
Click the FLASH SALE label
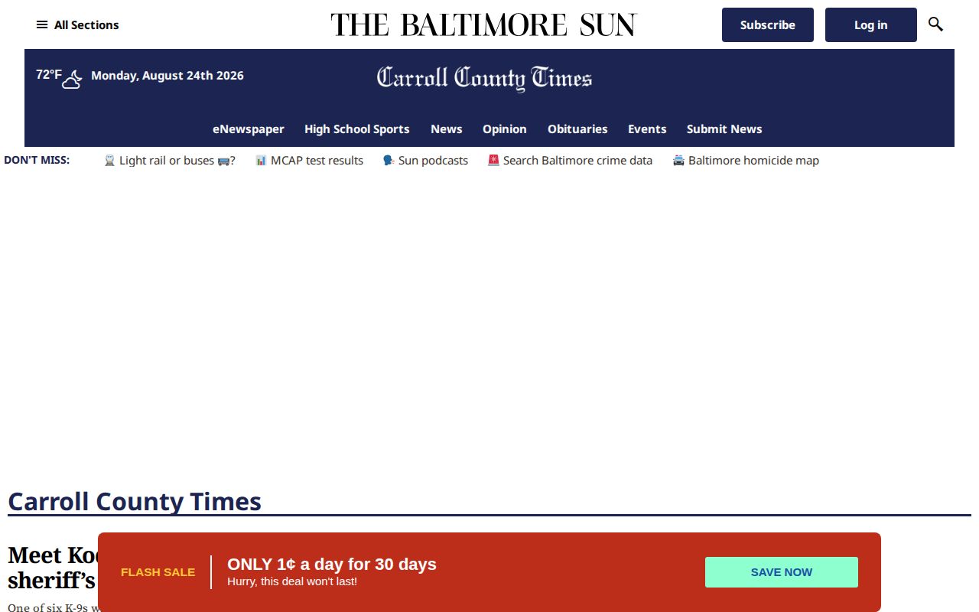point(158,572)
